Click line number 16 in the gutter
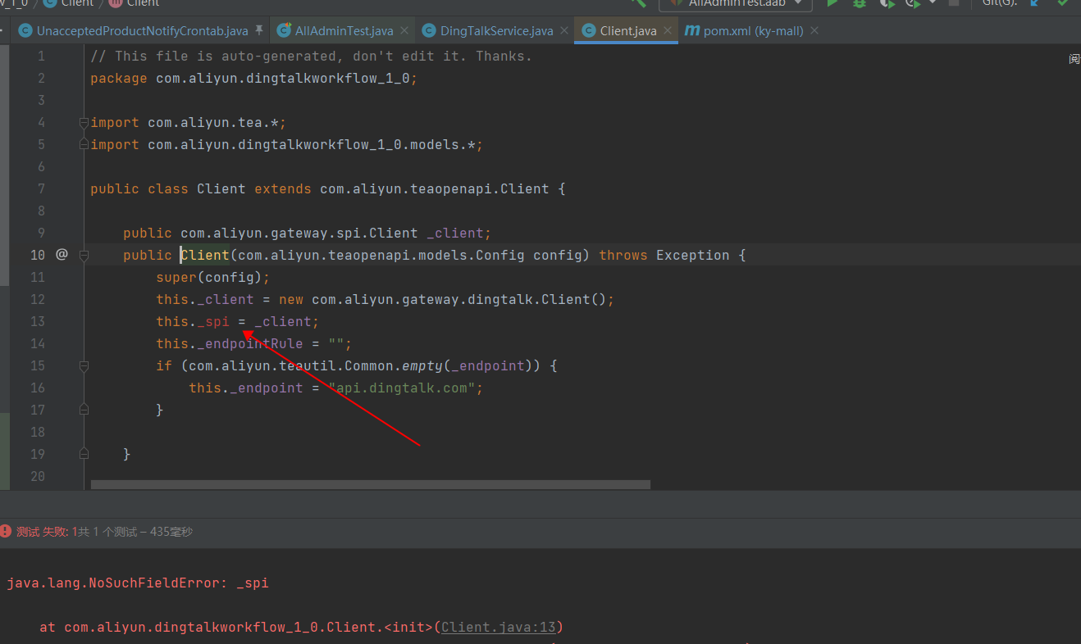Viewport: 1081px width, 644px height. 38,388
